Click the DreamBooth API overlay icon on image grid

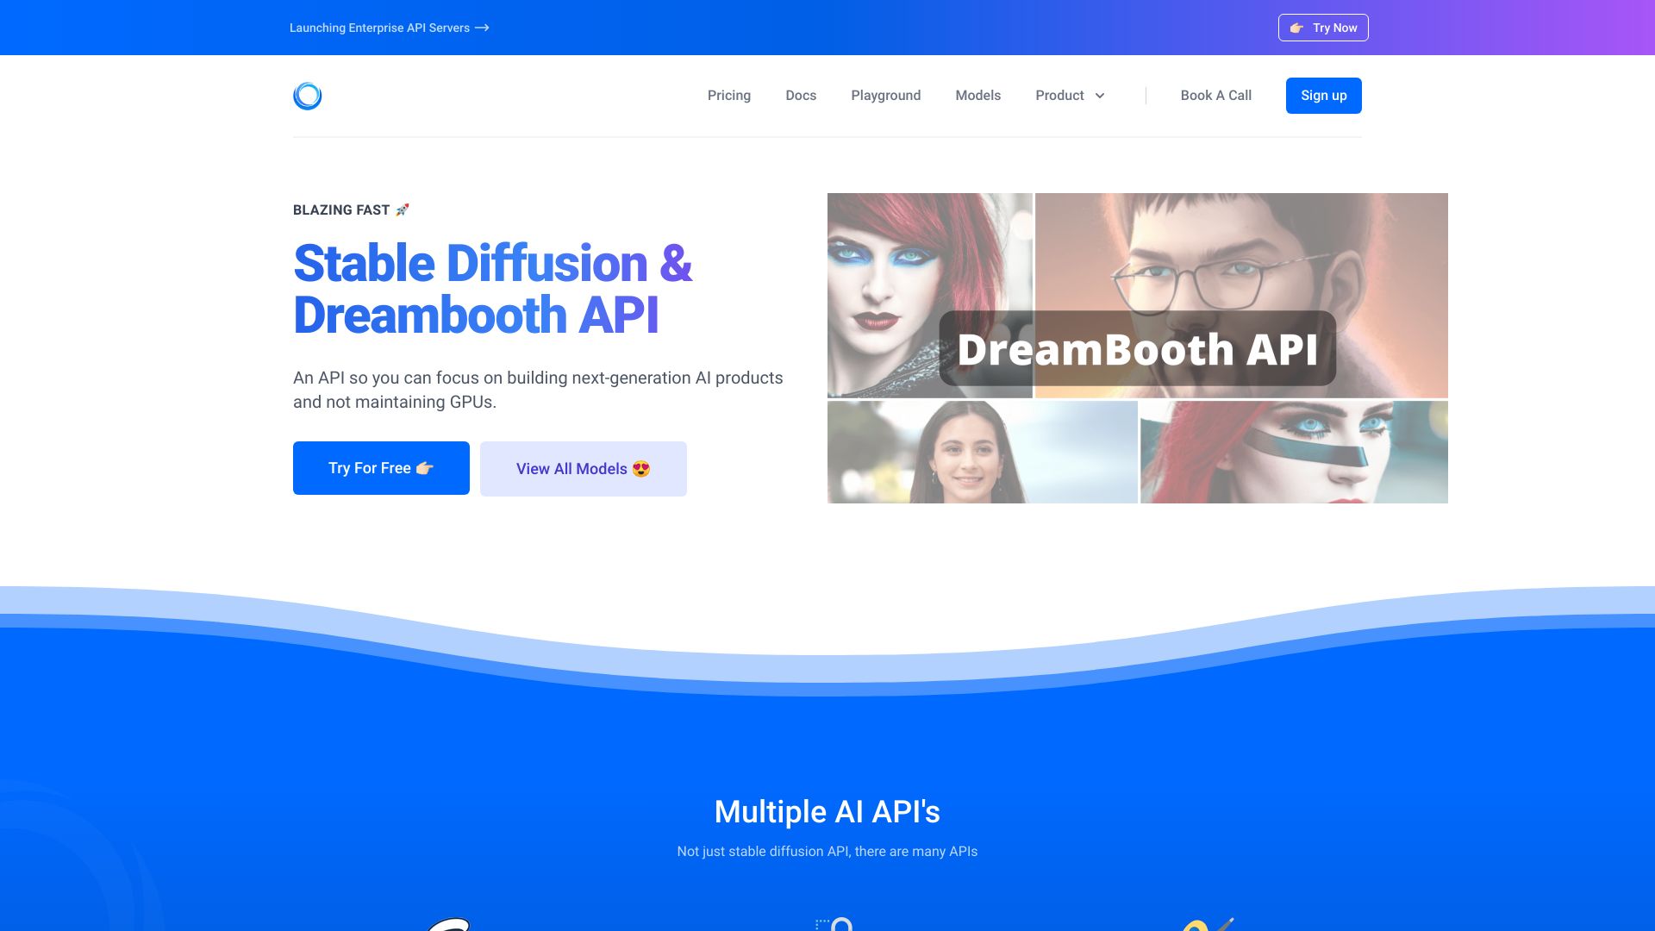click(x=1138, y=348)
